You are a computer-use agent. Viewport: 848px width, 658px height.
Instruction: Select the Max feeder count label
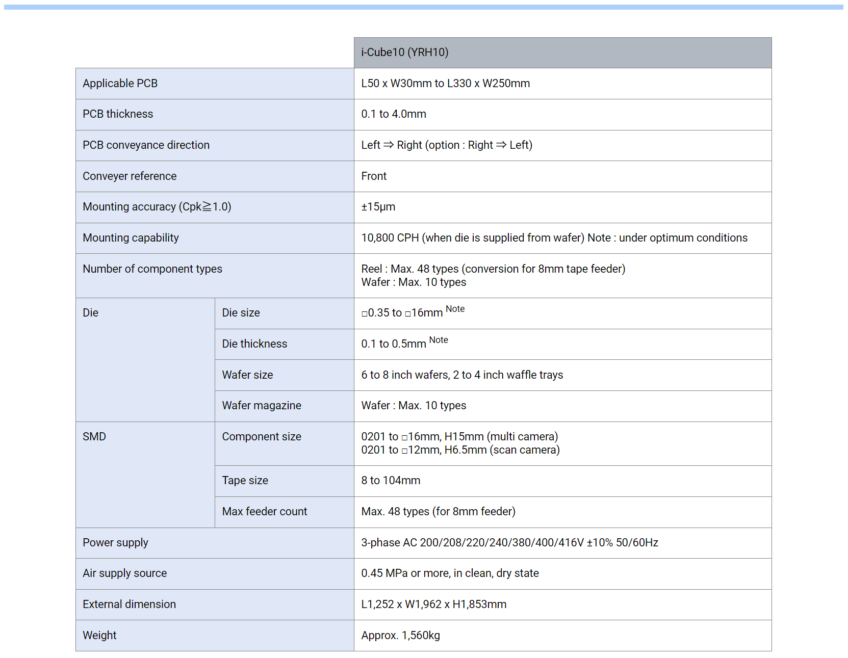tap(264, 512)
